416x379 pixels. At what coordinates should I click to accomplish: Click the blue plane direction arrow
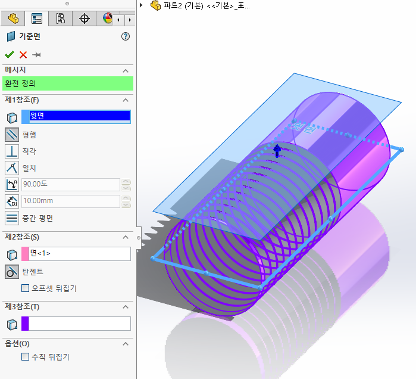point(277,151)
